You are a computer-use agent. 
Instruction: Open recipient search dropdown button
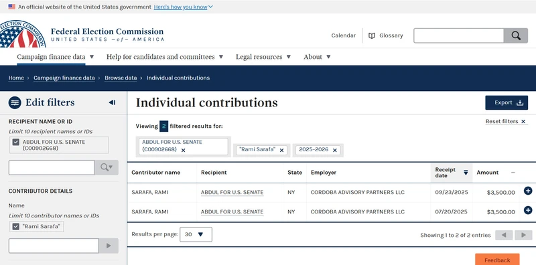[107, 167]
